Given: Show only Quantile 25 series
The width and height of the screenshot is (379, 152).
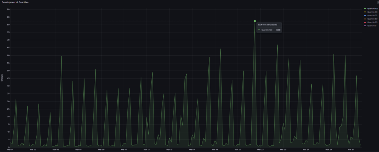Looking at the screenshot, I should 372,22.
